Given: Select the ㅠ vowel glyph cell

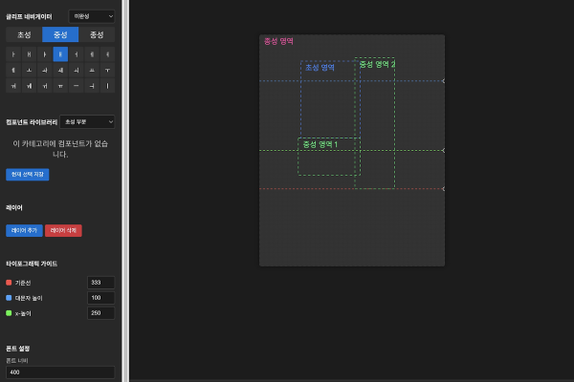Looking at the screenshot, I should pos(60,86).
